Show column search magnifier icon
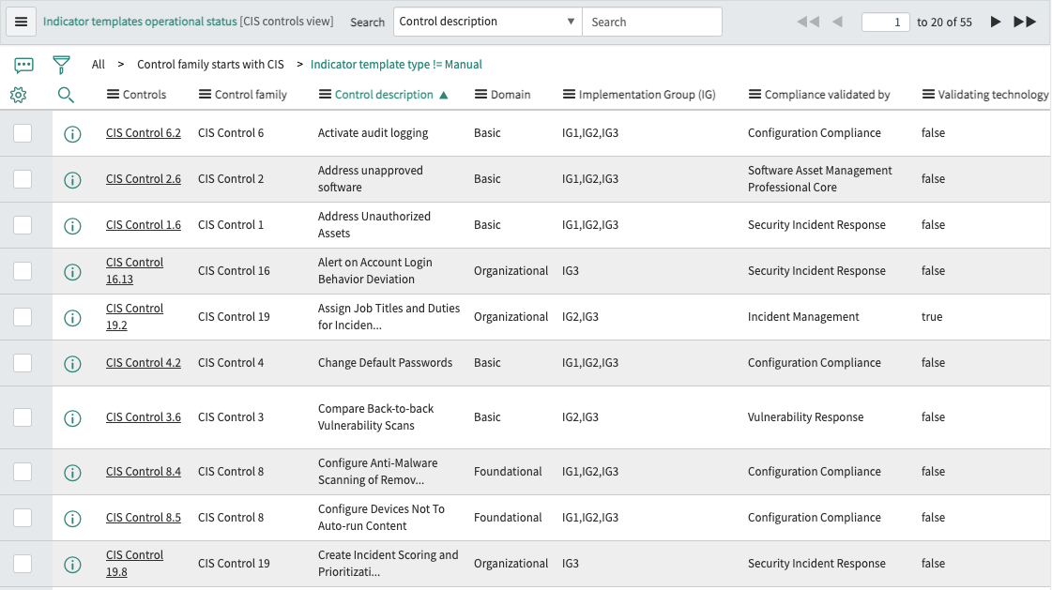 click(x=66, y=95)
